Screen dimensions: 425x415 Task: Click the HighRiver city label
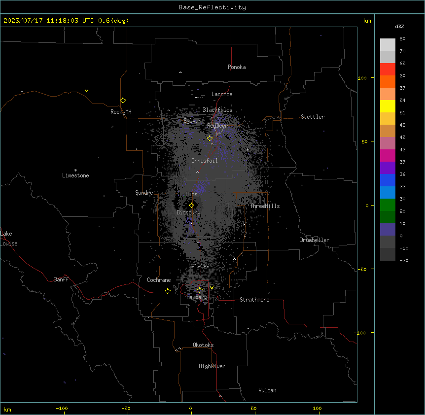[x=212, y=366]
